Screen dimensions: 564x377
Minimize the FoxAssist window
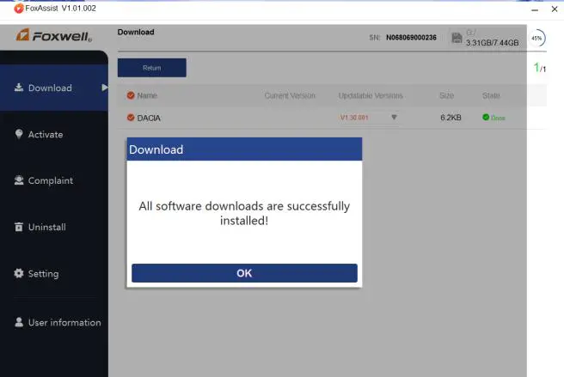tap(535, 9)
